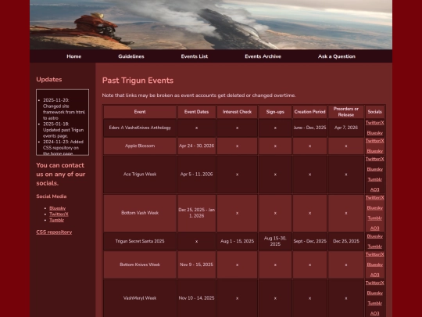Click the 2025-01-18 update entry
This screenshot has width=422, height=317.
pos(63,130)
